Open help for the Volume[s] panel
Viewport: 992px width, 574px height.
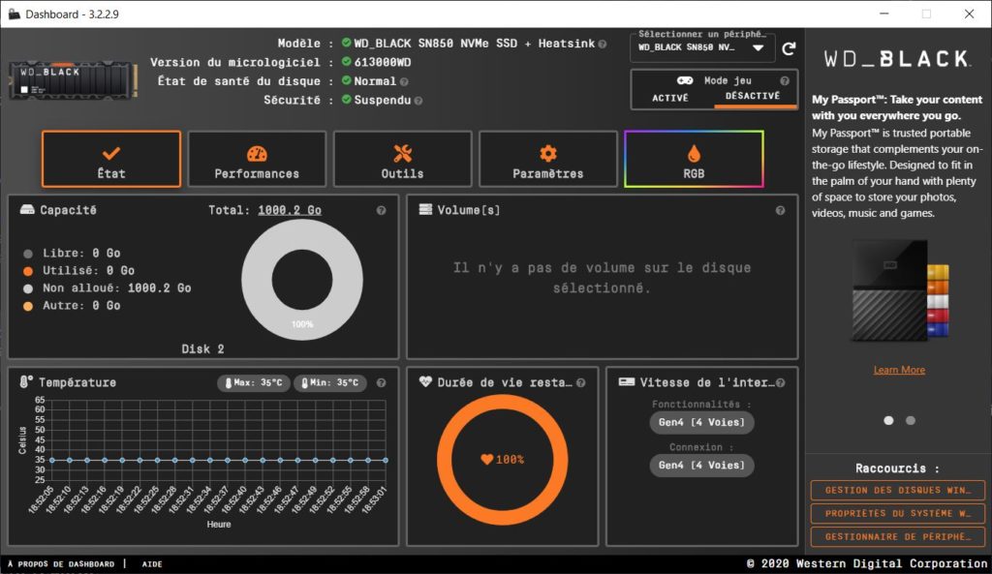[780, 210]
